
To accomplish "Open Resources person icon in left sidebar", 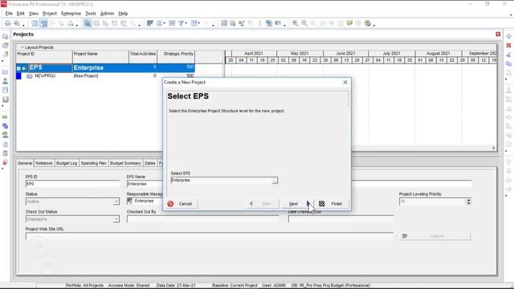I will point(6,81).
